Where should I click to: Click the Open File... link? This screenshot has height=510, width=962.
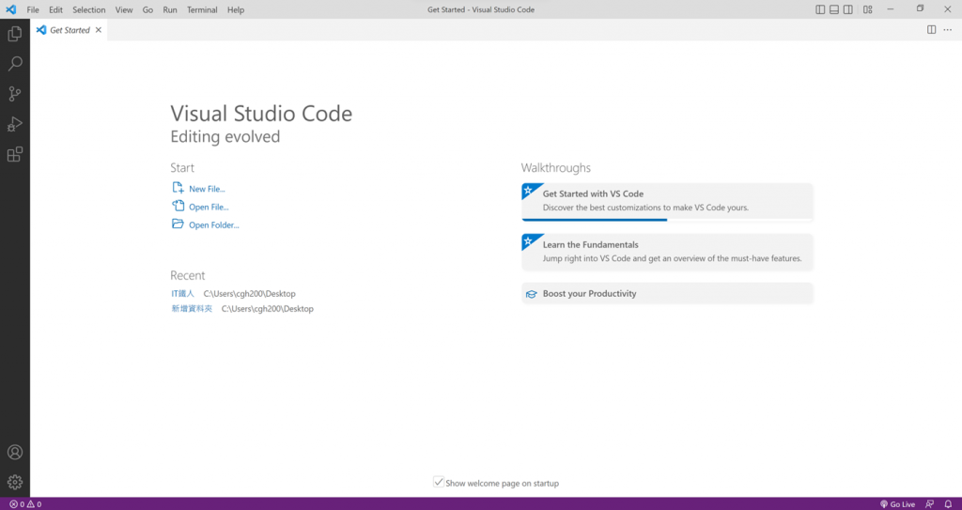pyautogui.click(x=209, y=208)
